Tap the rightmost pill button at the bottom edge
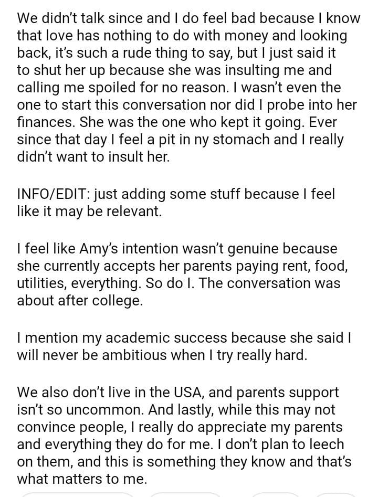 tap(335, 494)
